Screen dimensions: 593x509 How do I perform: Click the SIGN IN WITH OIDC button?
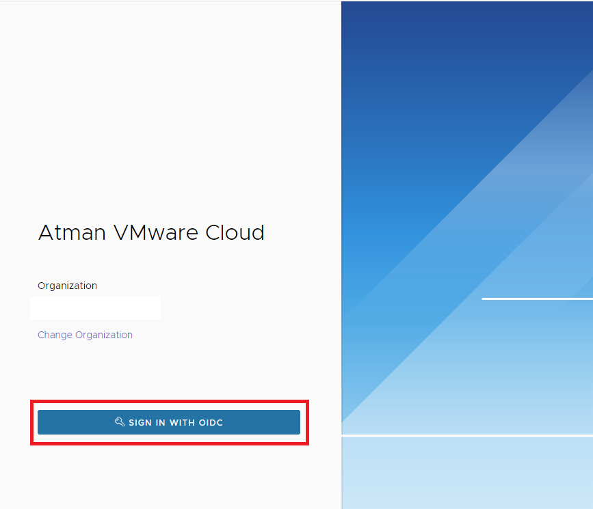(x=169, y=422)
